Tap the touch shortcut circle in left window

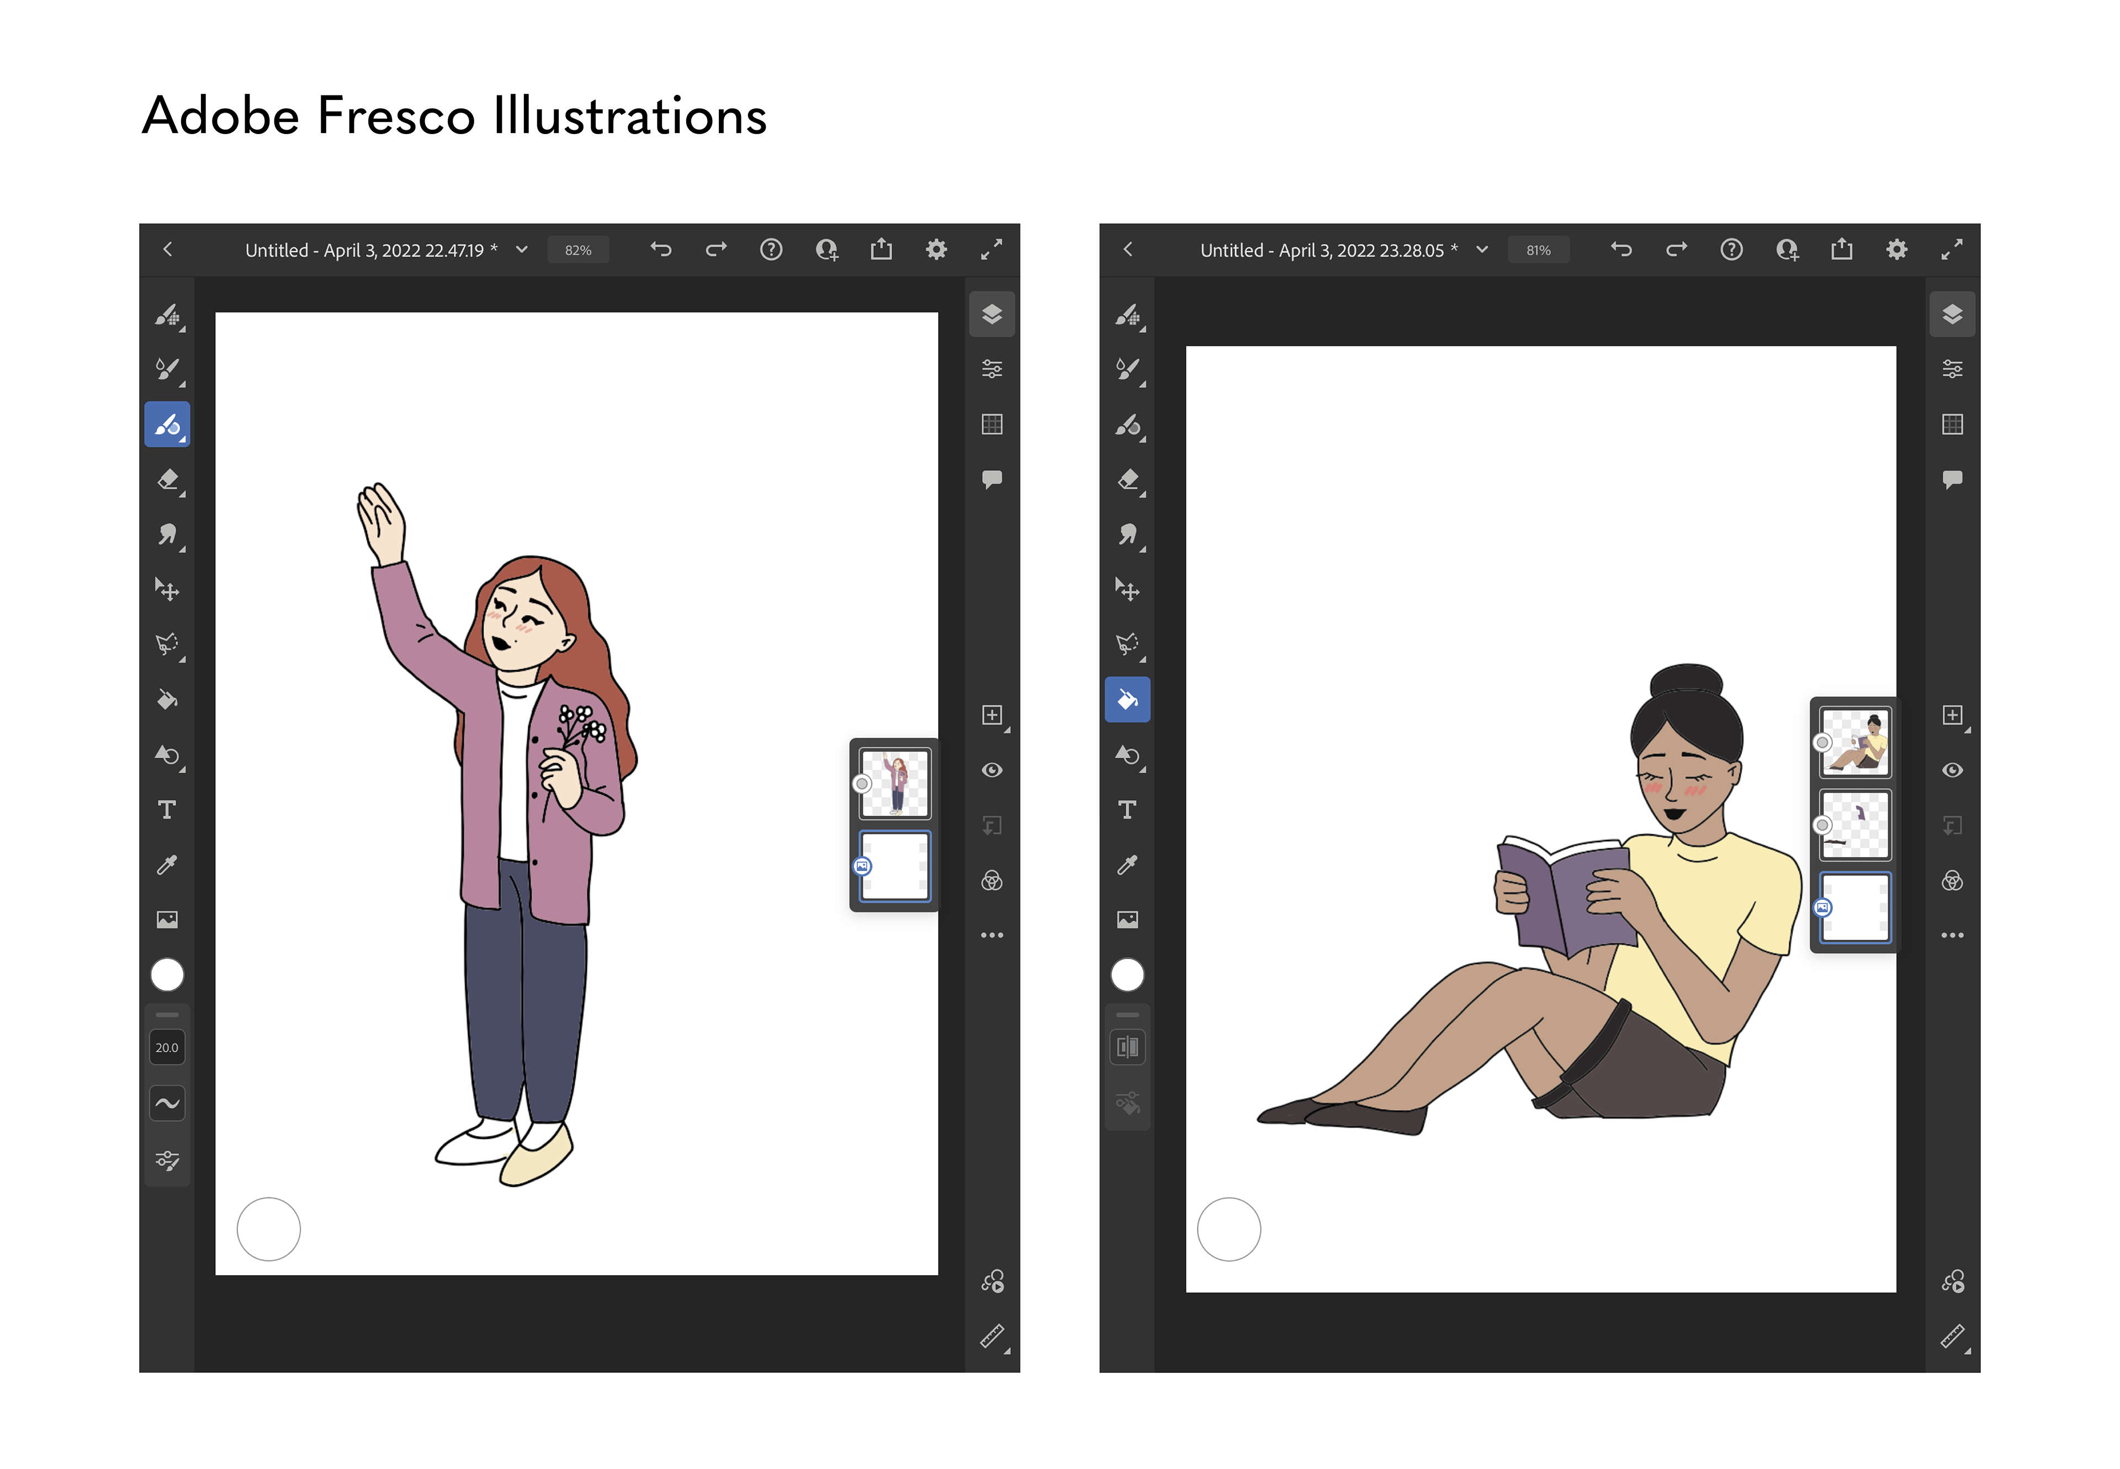point(269,1230)
